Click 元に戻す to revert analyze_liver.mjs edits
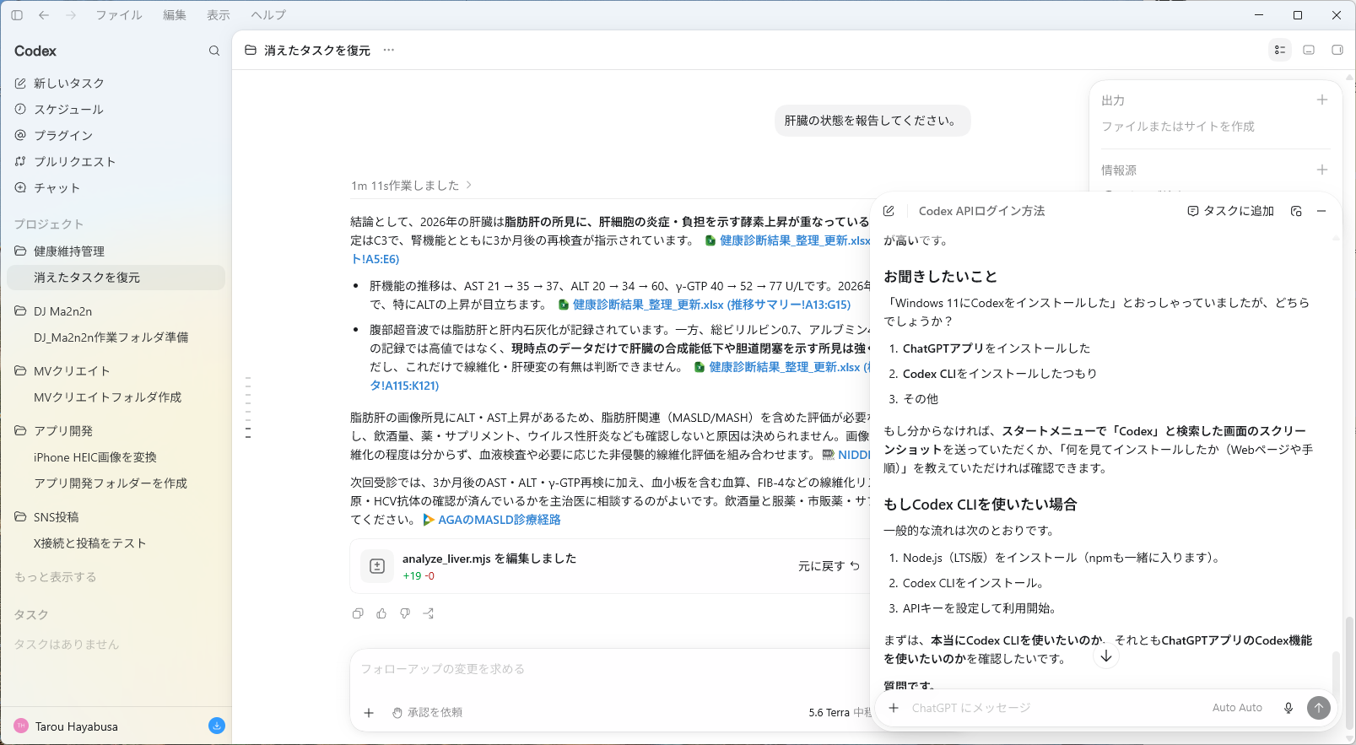The image size is (1356, 745). point(829,566)
